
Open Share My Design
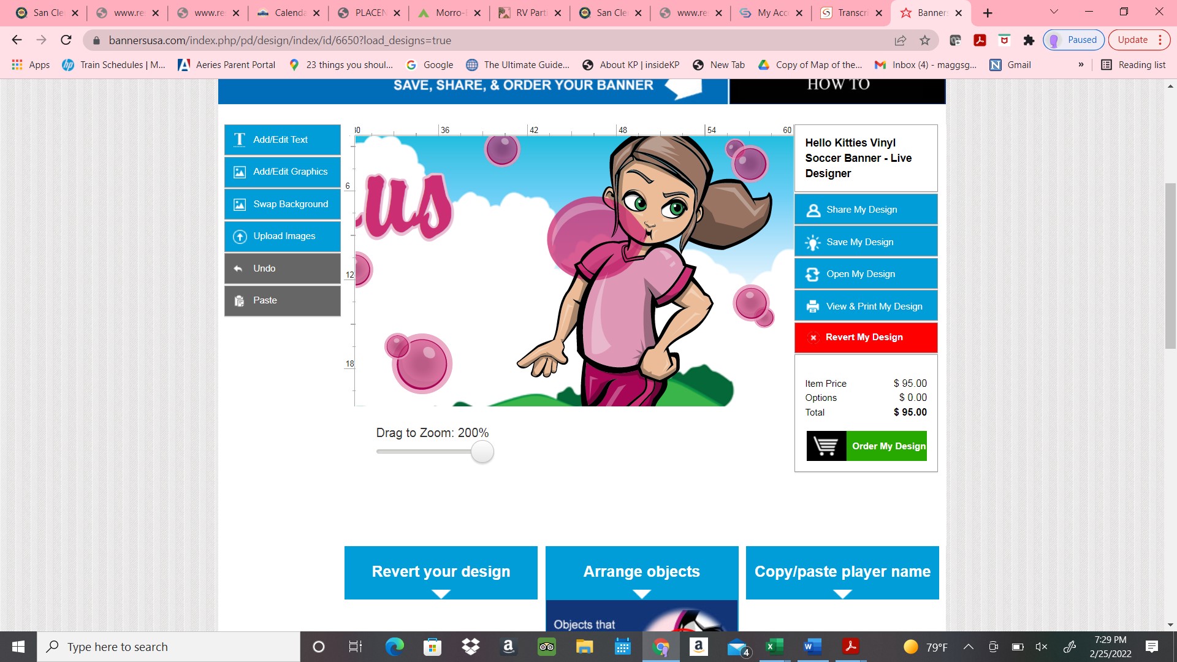[x=866, y=210]
